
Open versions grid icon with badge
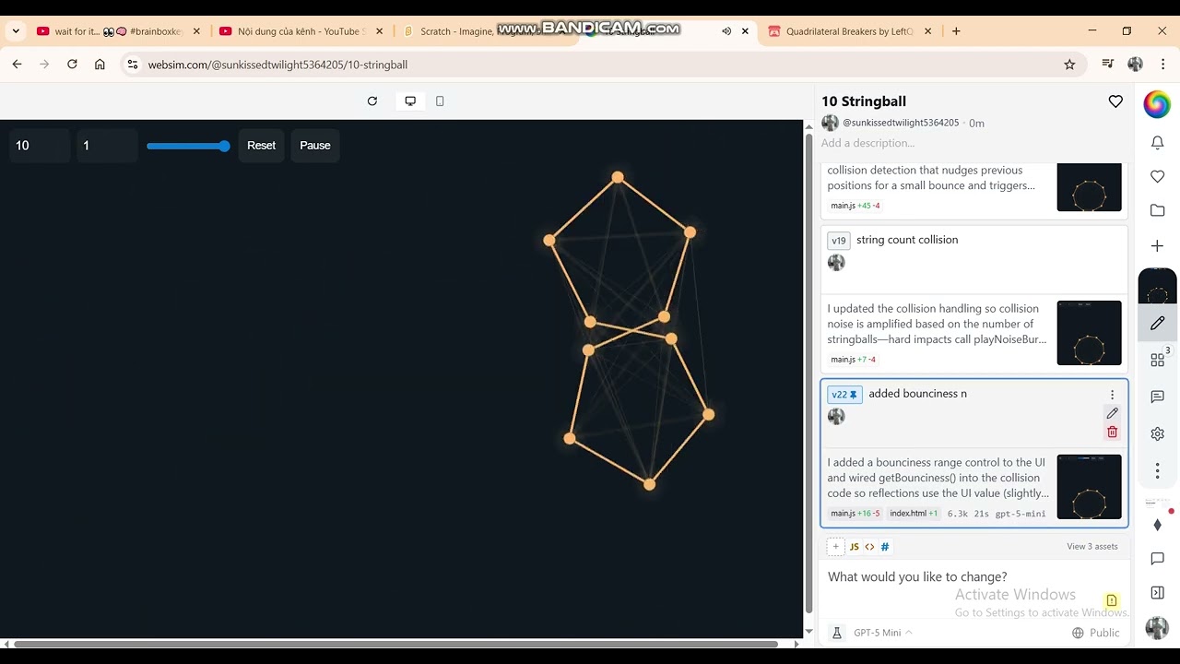[x=1158, y=360]
